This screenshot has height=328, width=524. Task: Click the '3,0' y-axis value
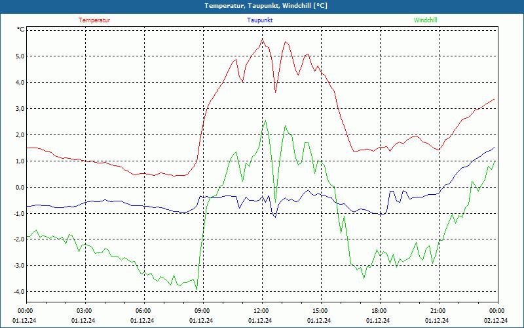coord(20,108)
